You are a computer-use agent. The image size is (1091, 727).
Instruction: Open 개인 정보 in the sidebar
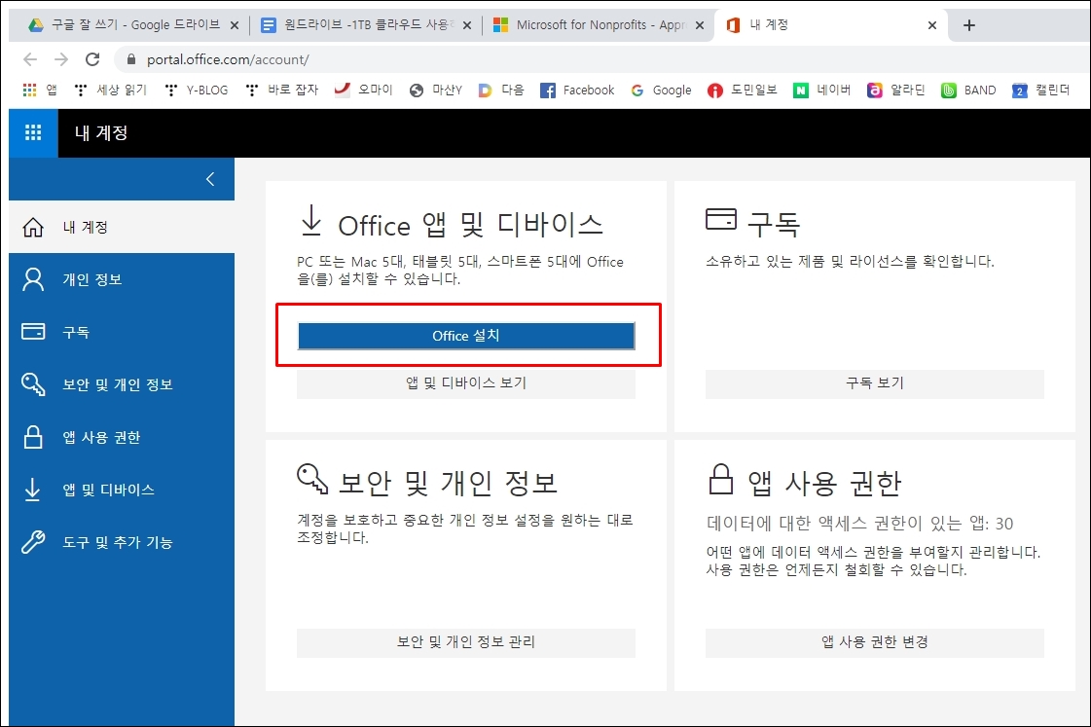click(122, 279)
